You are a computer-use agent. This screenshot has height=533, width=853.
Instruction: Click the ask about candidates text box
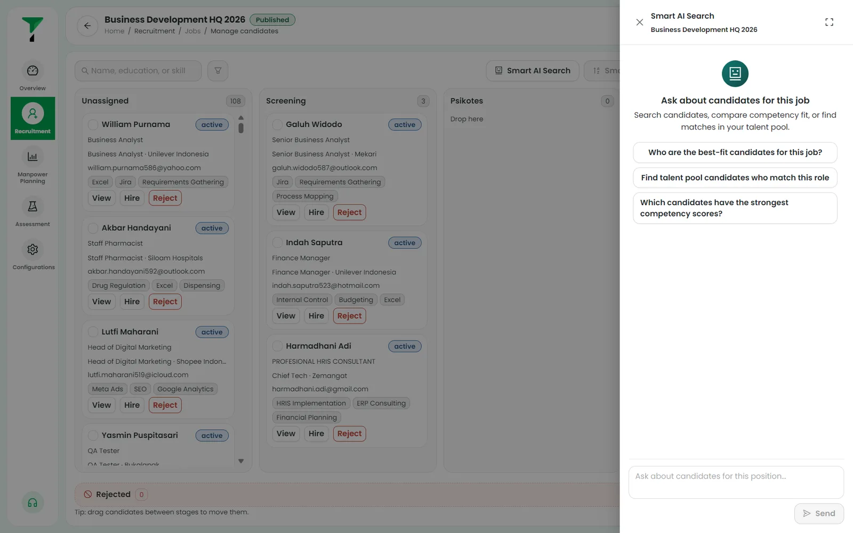point(736,482)
